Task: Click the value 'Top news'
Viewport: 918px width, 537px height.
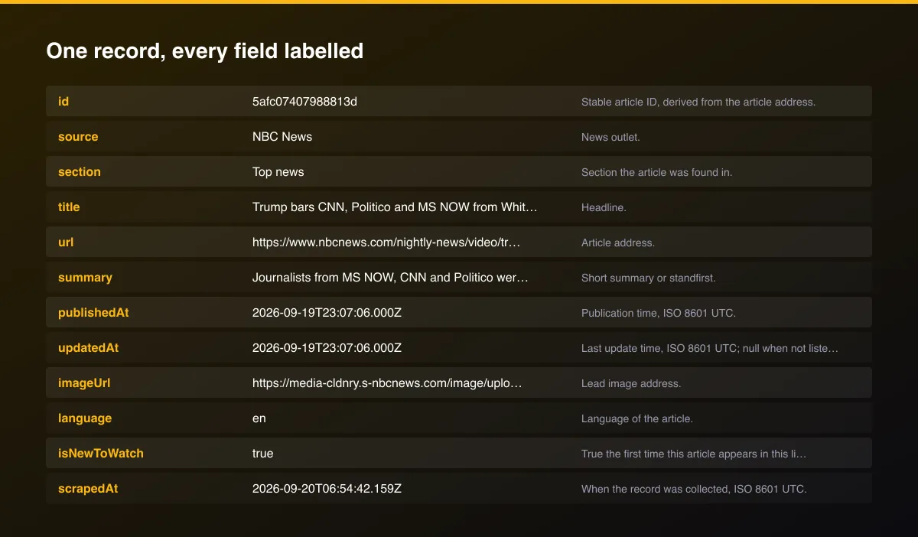Action: (x=278, y=171)
